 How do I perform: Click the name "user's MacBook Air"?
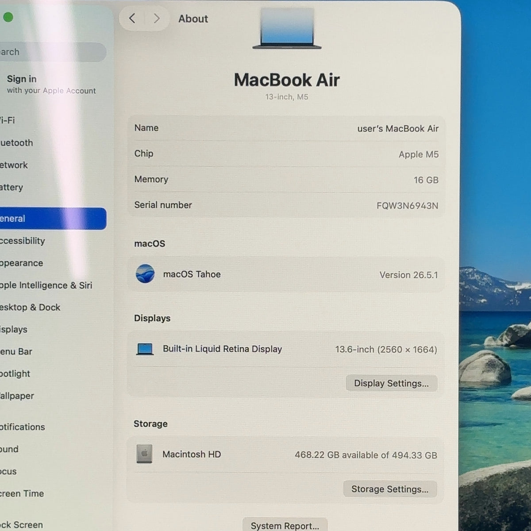tap(398, 129)
